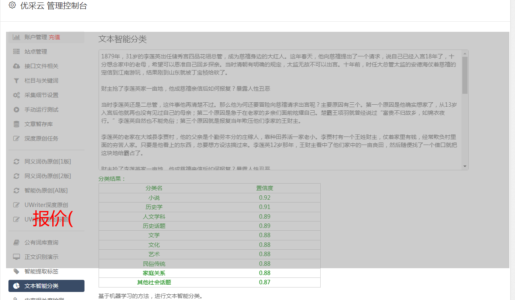Open 智能伪原创[AI版] from the sidebar
The height and width of the screenshot is (300, 515).
(x=46, y=190)
